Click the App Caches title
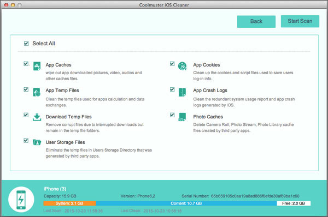Image resolution: width=328 pixels, height=217 pixels. [58, 65]
